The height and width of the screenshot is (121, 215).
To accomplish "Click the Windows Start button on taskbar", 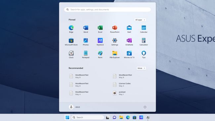I will click(x=67, y=117).
